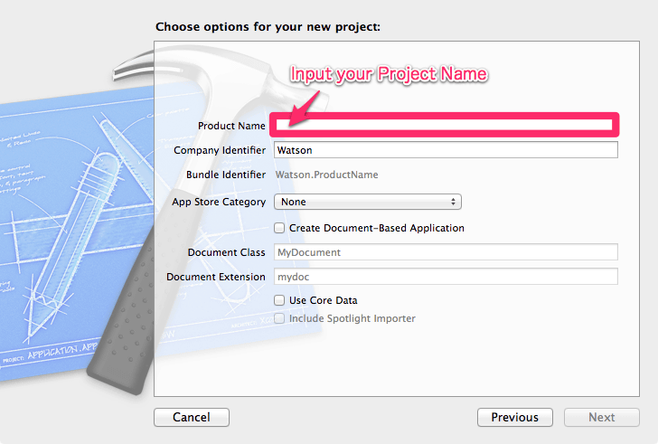This screenshot has height=444, width=658.
Task: Click the "Input your Project Name" annotation
Action: pos(389,74)
